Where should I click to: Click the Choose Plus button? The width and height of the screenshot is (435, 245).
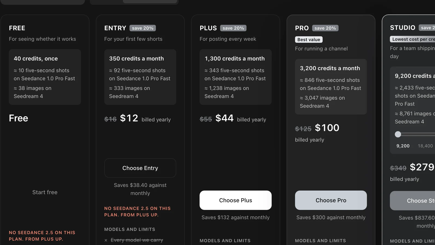coord(235,200)
